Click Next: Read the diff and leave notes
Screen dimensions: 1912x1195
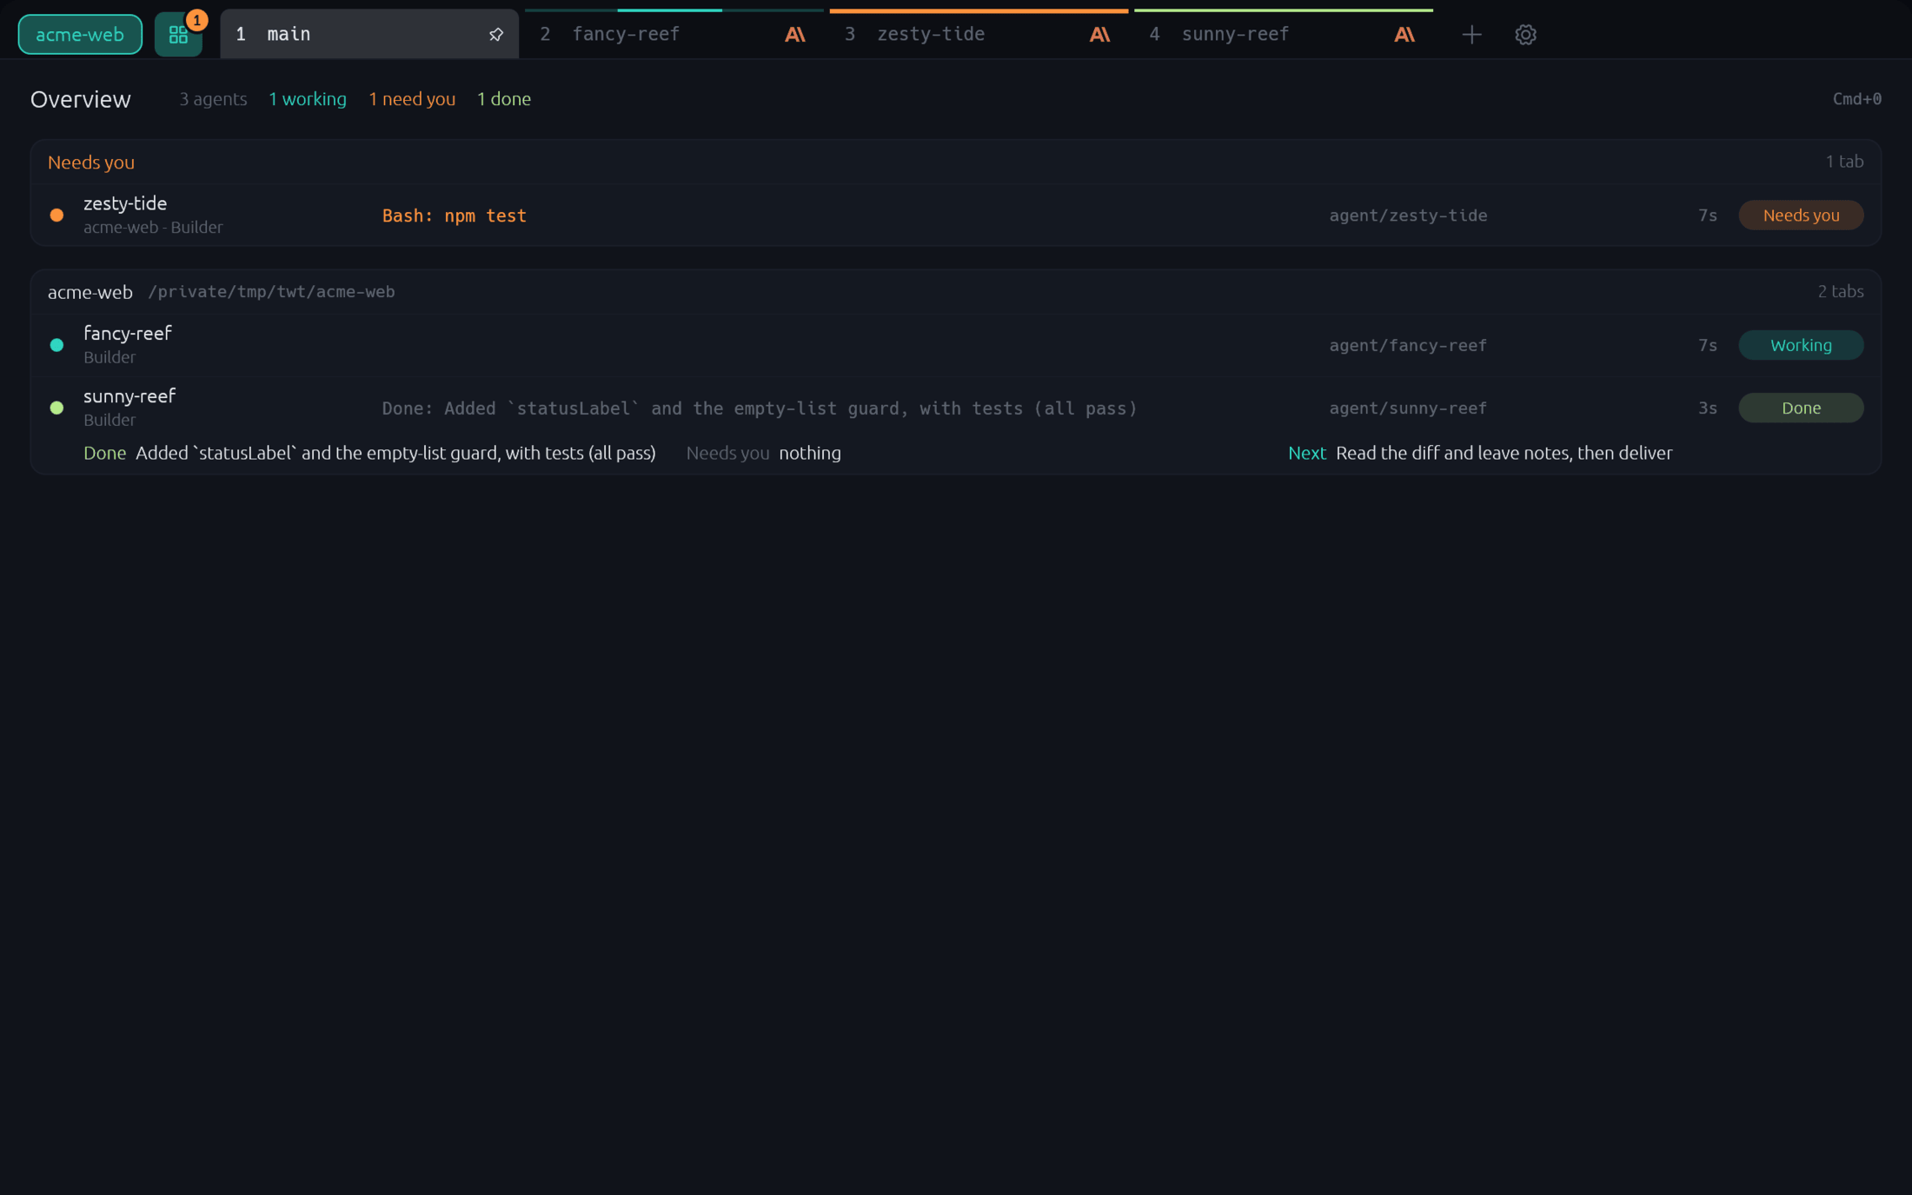point(1480,453)
